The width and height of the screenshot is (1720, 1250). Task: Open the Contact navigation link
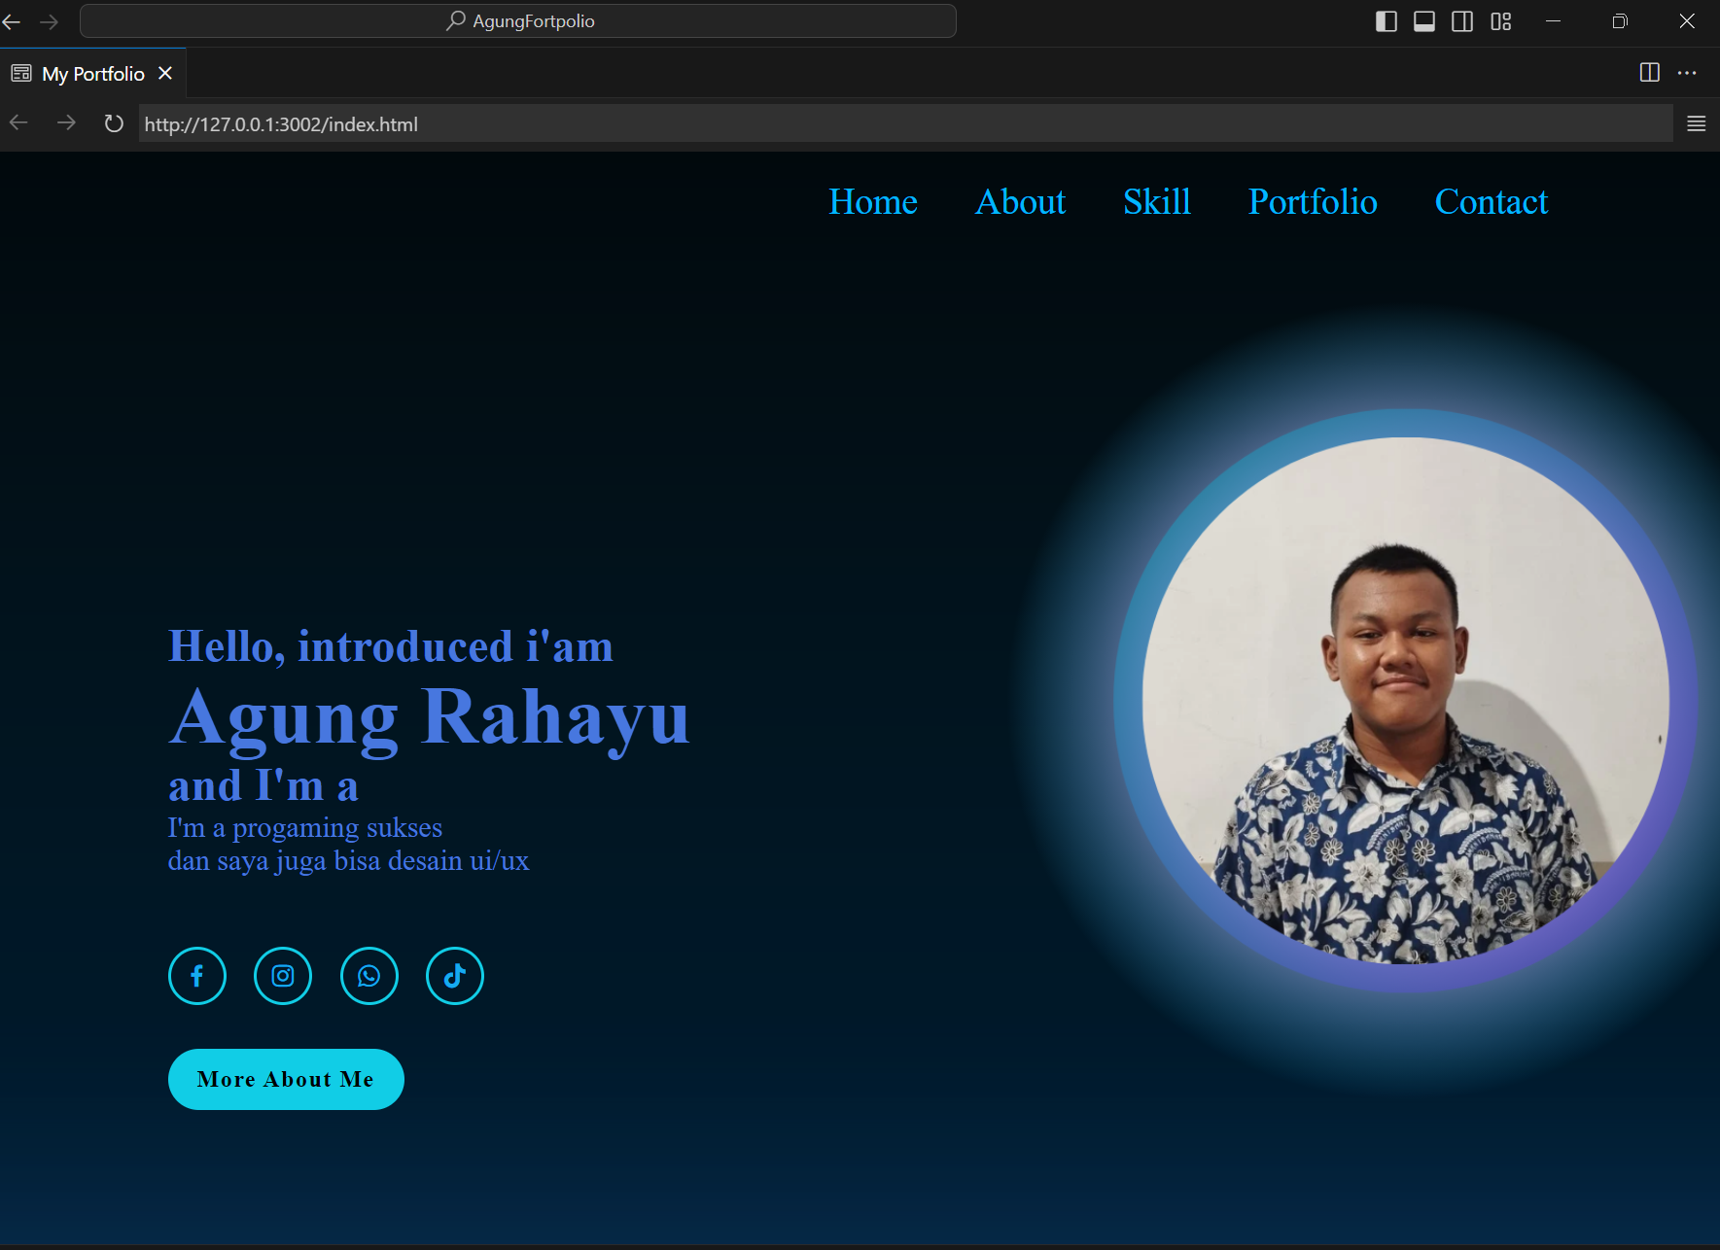pyautogui.click(x=1491, y=203)
